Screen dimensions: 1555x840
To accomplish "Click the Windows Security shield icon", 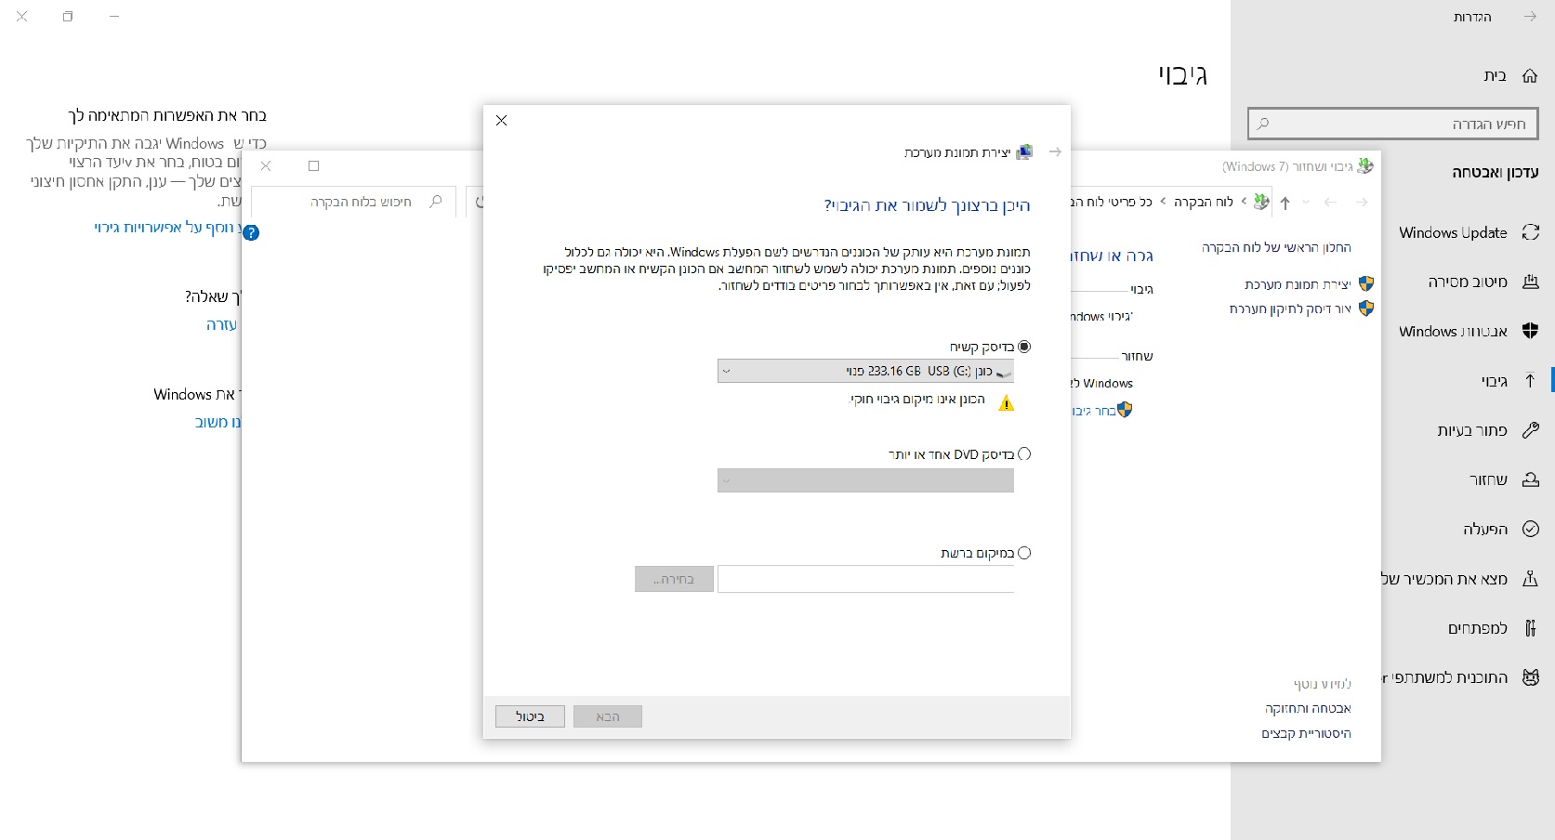I will pos(1530,331).
